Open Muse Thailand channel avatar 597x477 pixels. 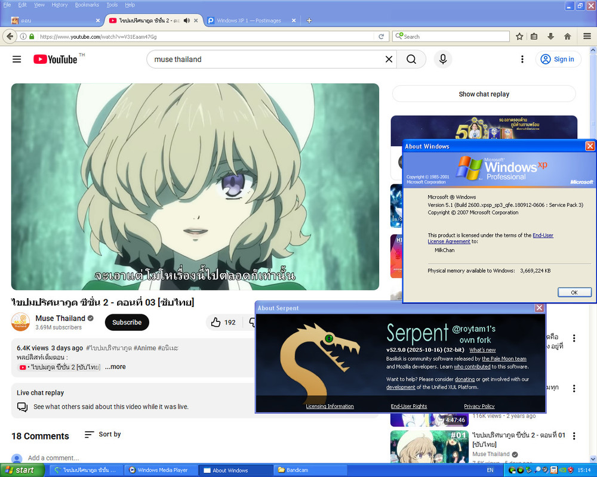(x=20, y=322)
